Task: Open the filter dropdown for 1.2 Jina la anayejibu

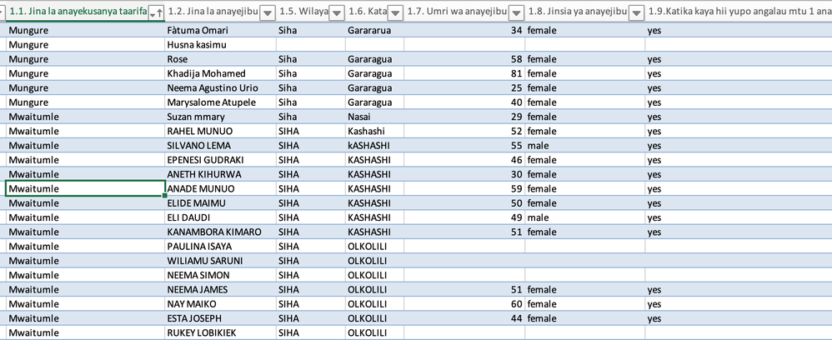Action: [268, 13]
